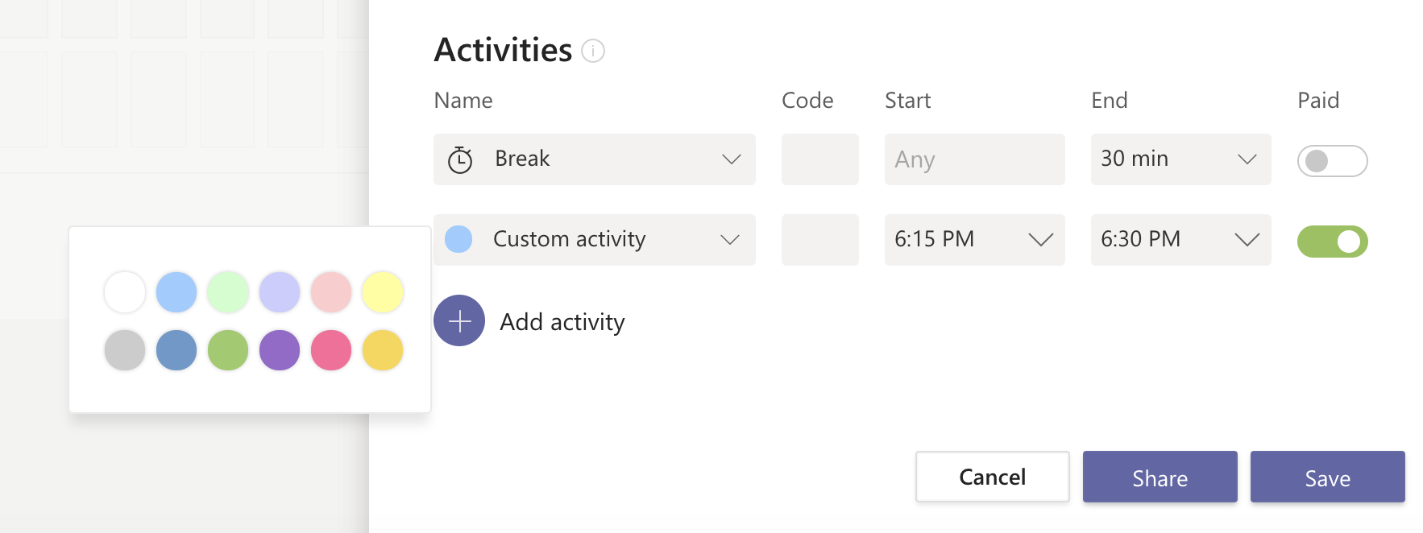Enable Paid toggle for Break row
Screen dimensions: 1423x533
(x=1332, y=161)
